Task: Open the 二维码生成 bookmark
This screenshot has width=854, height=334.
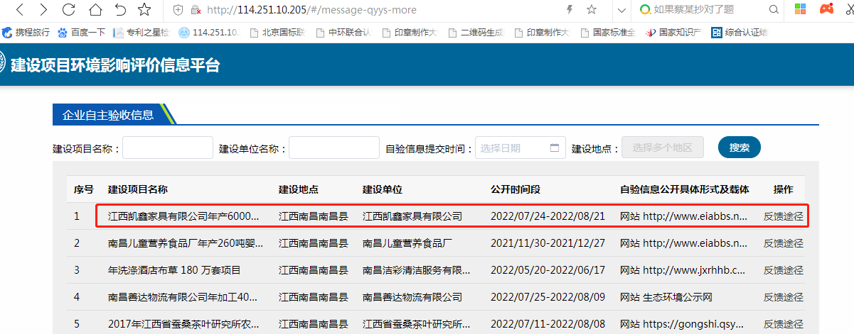Action: 476,32
